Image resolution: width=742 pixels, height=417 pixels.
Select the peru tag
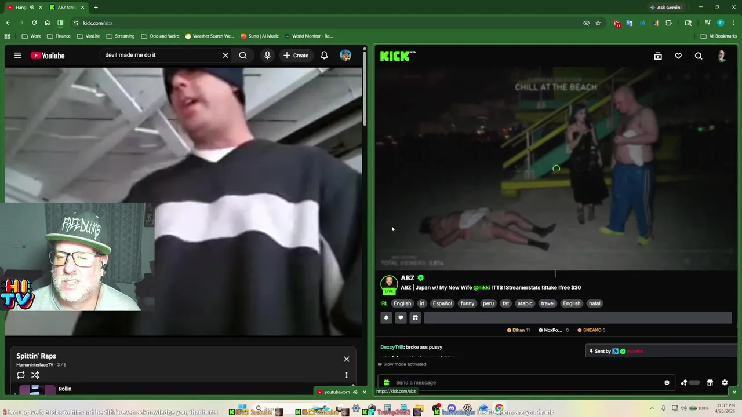click(x=489, y=303)
